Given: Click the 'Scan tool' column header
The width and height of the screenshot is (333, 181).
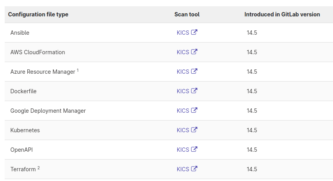Looking at the screenshot, I should click(187, 14).
